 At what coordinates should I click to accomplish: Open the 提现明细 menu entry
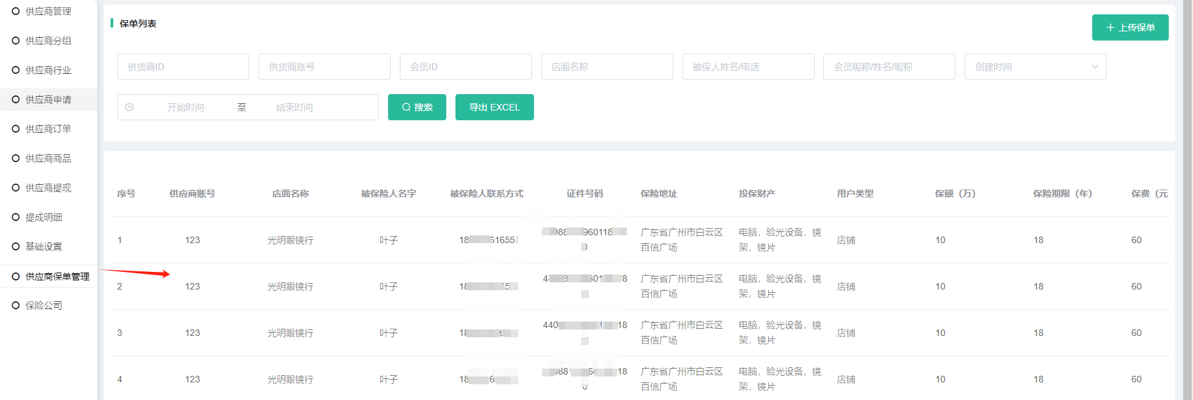[x=43, y=217]
